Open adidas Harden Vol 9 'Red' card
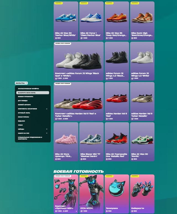Image resolution: width=177 pixels, height=214 pixels. pos(117,101)
